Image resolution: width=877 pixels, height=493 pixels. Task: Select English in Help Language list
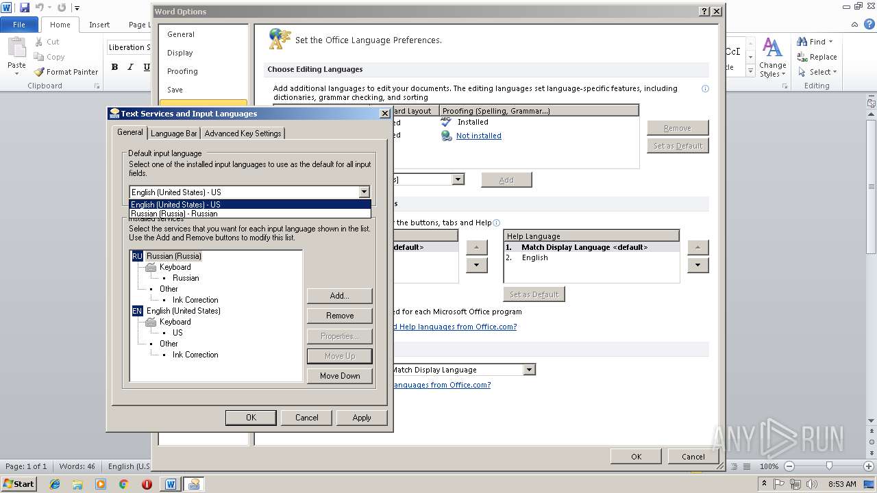[591, 257]
